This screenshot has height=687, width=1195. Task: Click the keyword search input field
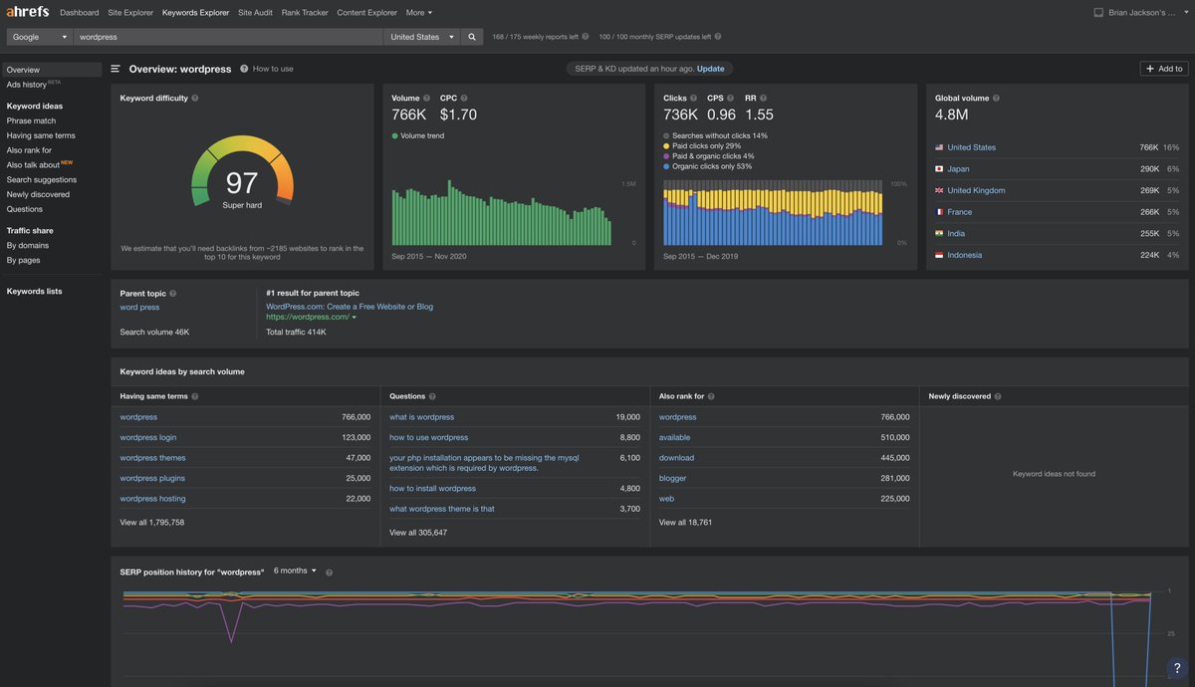tap(229, 37)
